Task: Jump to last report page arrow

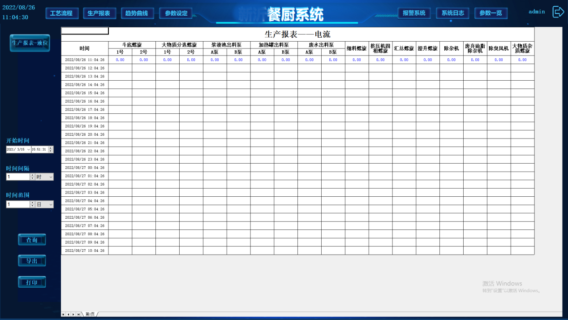Action: tap(78, 315)
